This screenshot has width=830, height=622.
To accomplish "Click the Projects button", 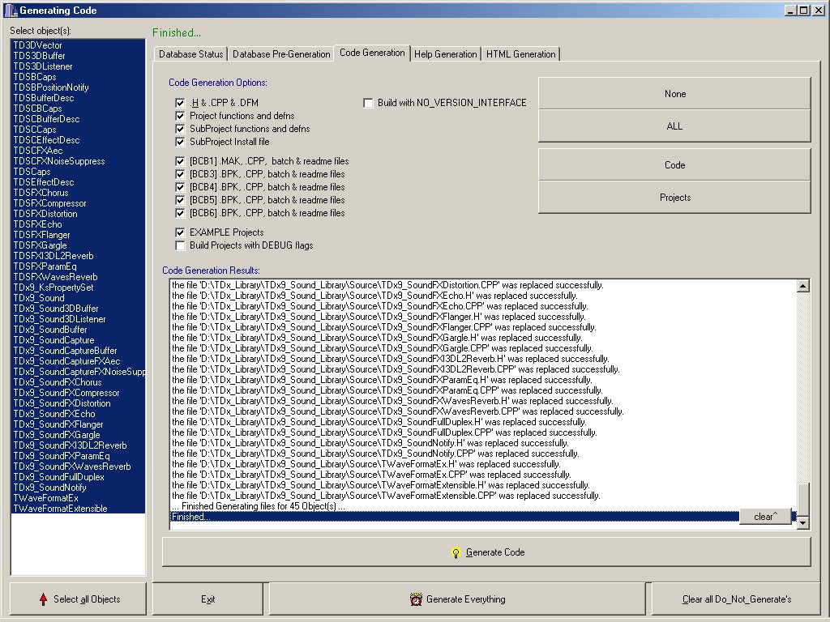I will 674,198.
